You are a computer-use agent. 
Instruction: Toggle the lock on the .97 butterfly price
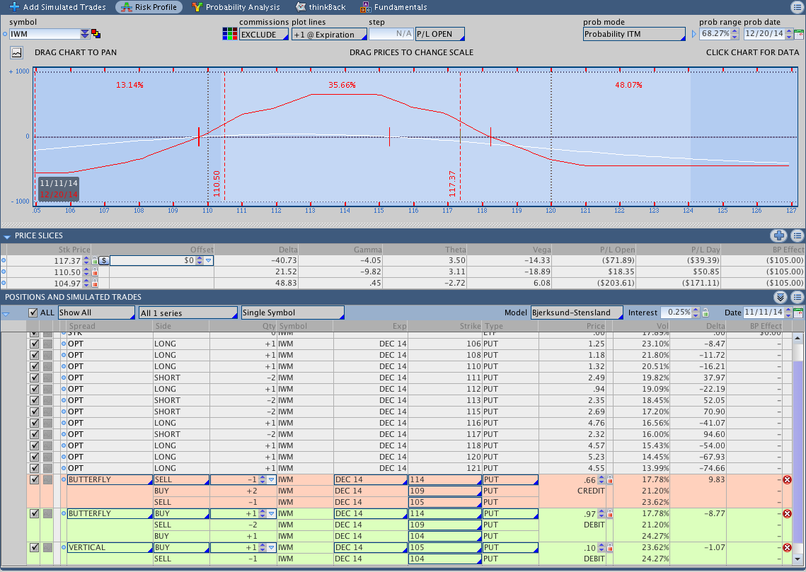click(610, 513)
